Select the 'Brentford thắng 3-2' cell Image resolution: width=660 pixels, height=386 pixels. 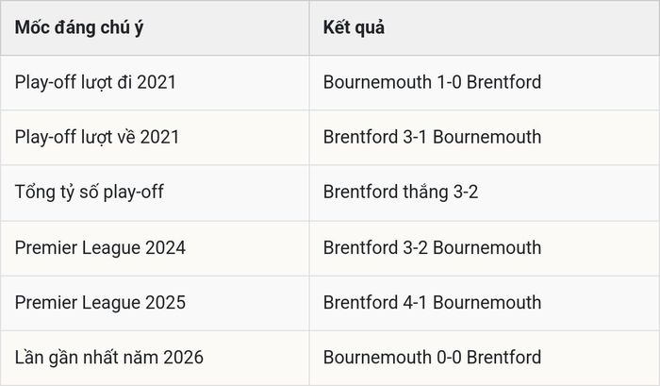tap(485, 193)
